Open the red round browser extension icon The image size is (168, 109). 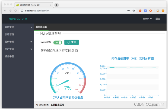(140, 11)
